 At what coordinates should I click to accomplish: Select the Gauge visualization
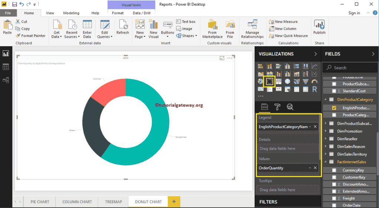314,81
